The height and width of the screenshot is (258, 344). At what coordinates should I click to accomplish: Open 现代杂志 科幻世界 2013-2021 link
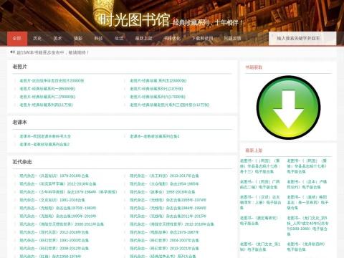point(164,249)
